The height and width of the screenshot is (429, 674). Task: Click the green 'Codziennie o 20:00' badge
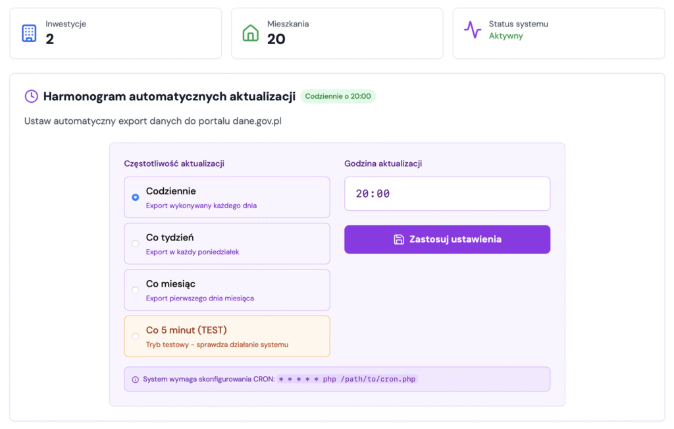tap(338, 96)
